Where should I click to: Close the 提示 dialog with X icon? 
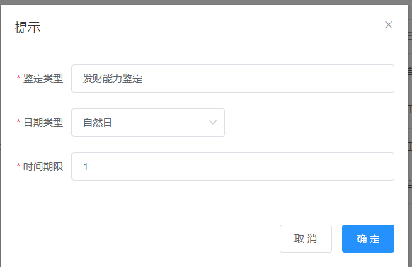tap(389, 25)
